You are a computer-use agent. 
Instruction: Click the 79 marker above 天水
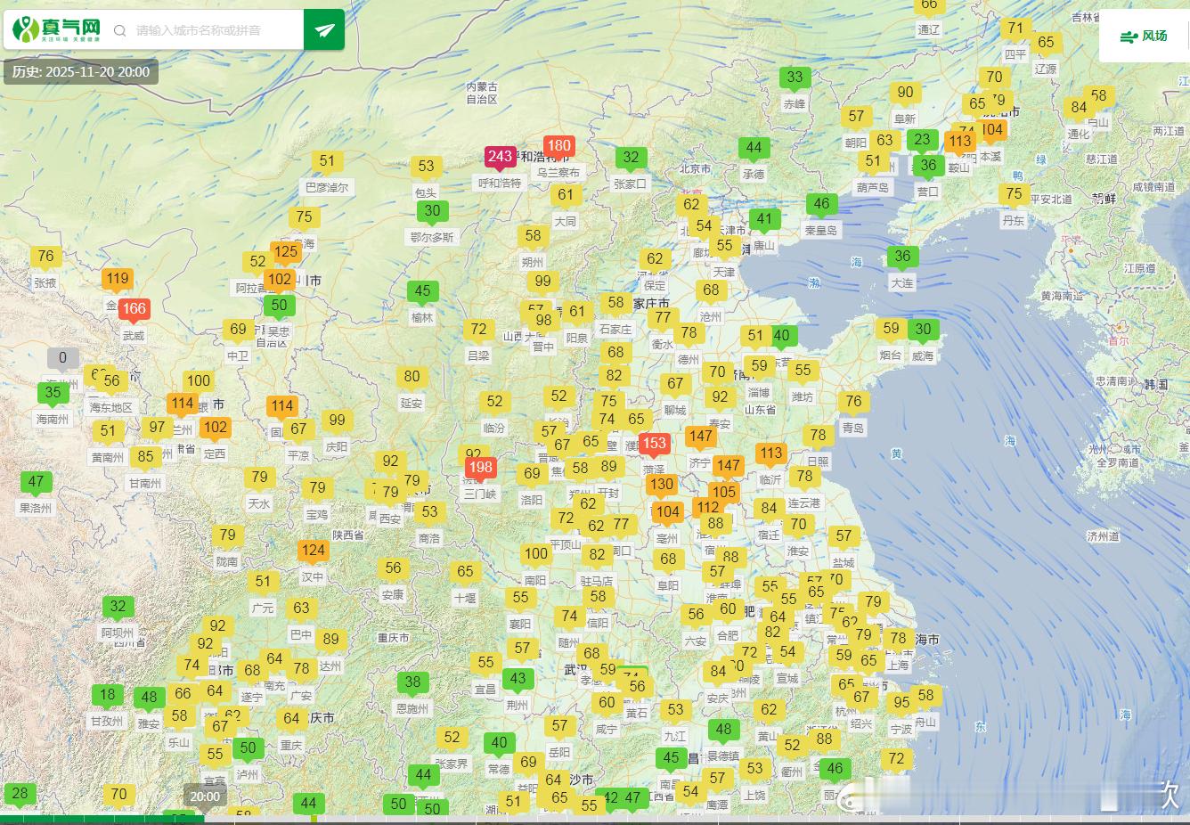259,478
